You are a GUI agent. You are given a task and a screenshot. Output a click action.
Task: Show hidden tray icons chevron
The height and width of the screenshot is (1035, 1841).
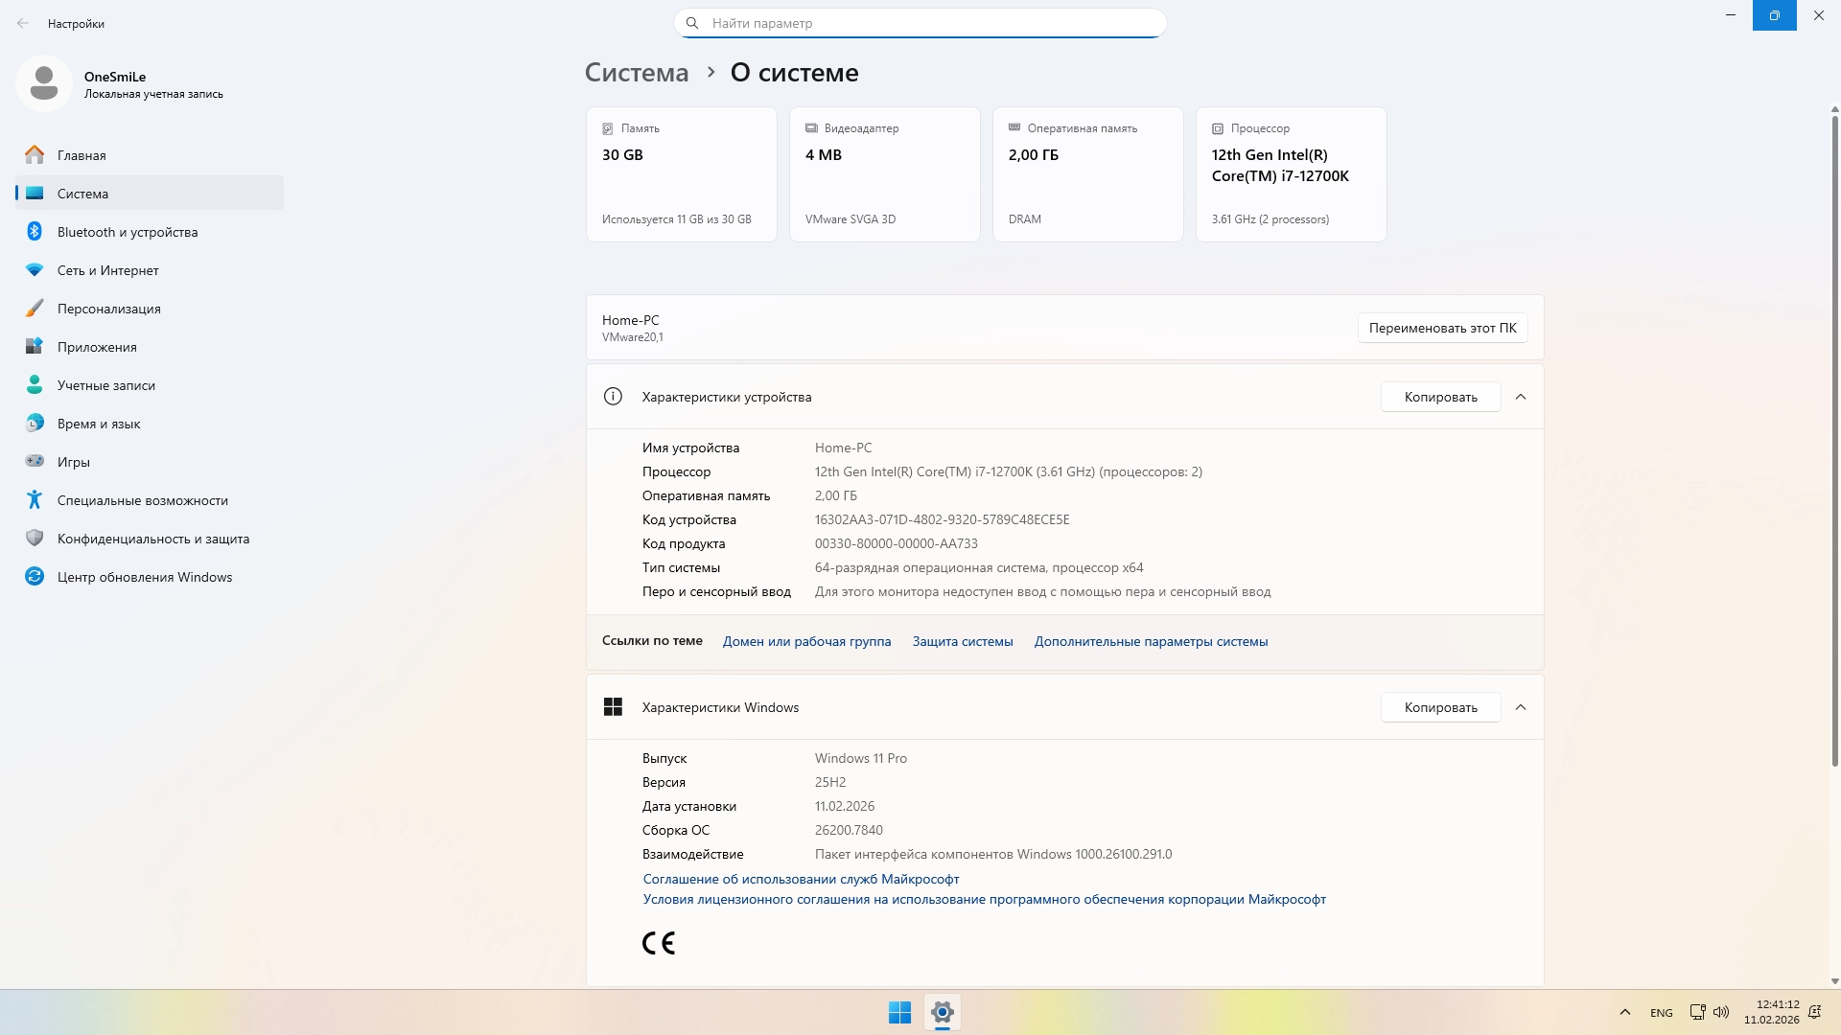[x=1625, y=1012]
